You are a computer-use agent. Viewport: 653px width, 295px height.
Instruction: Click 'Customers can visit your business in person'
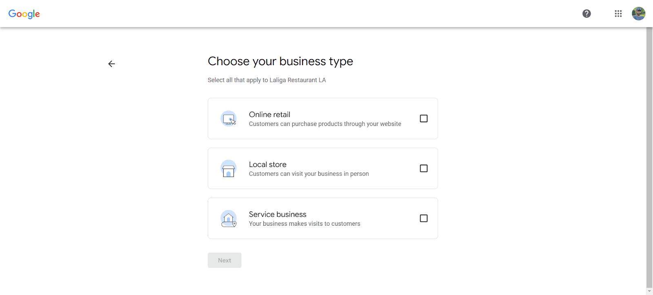click(x=309, y=174)
